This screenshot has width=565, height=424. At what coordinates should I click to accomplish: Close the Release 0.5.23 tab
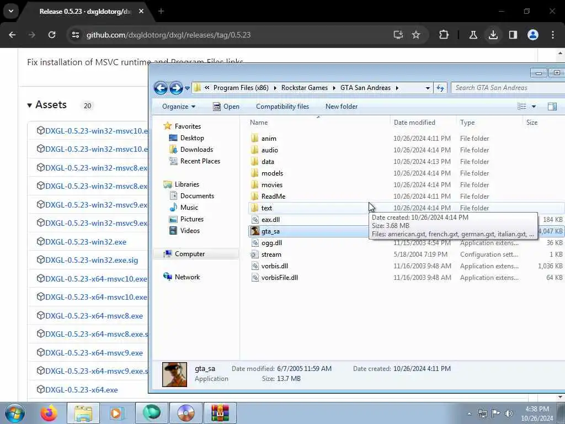pos(141,11)
